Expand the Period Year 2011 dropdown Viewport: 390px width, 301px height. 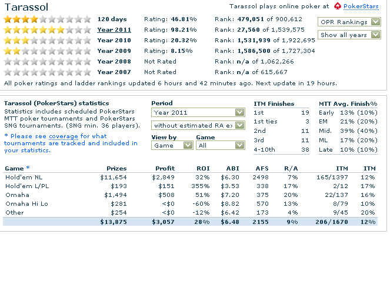pyautogui.click(x=198, y=112)
